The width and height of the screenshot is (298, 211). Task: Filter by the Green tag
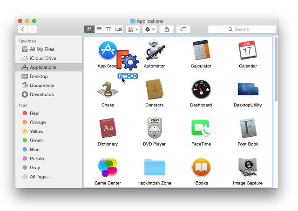(x=49, y=140)
